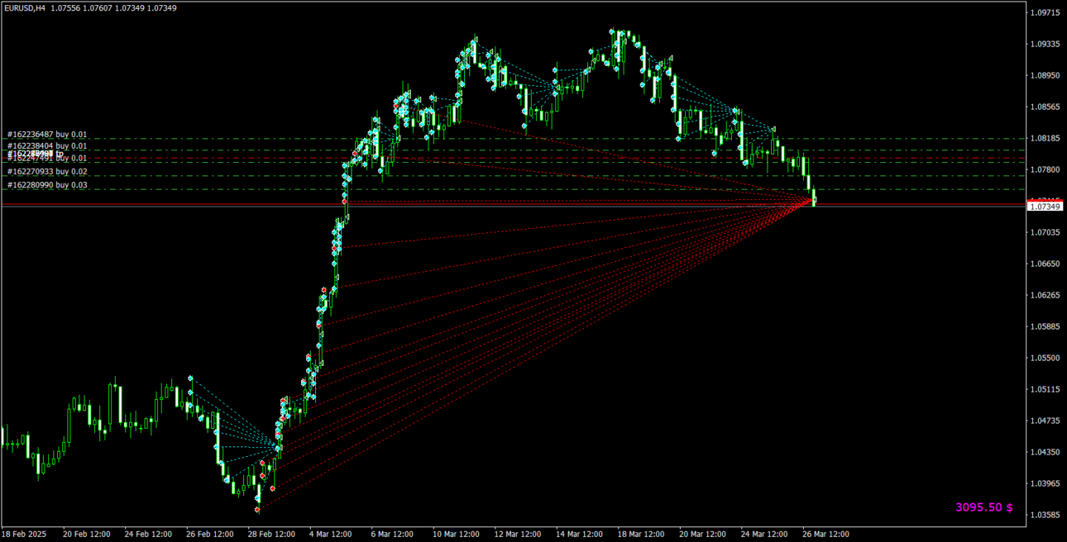This screenshot has width=1067, height=542.
Task: Click the current price tag 1.07349
Action: tap(1044, 207)
